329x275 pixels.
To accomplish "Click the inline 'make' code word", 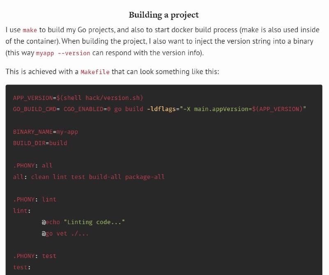I will (x=30, y=30).
